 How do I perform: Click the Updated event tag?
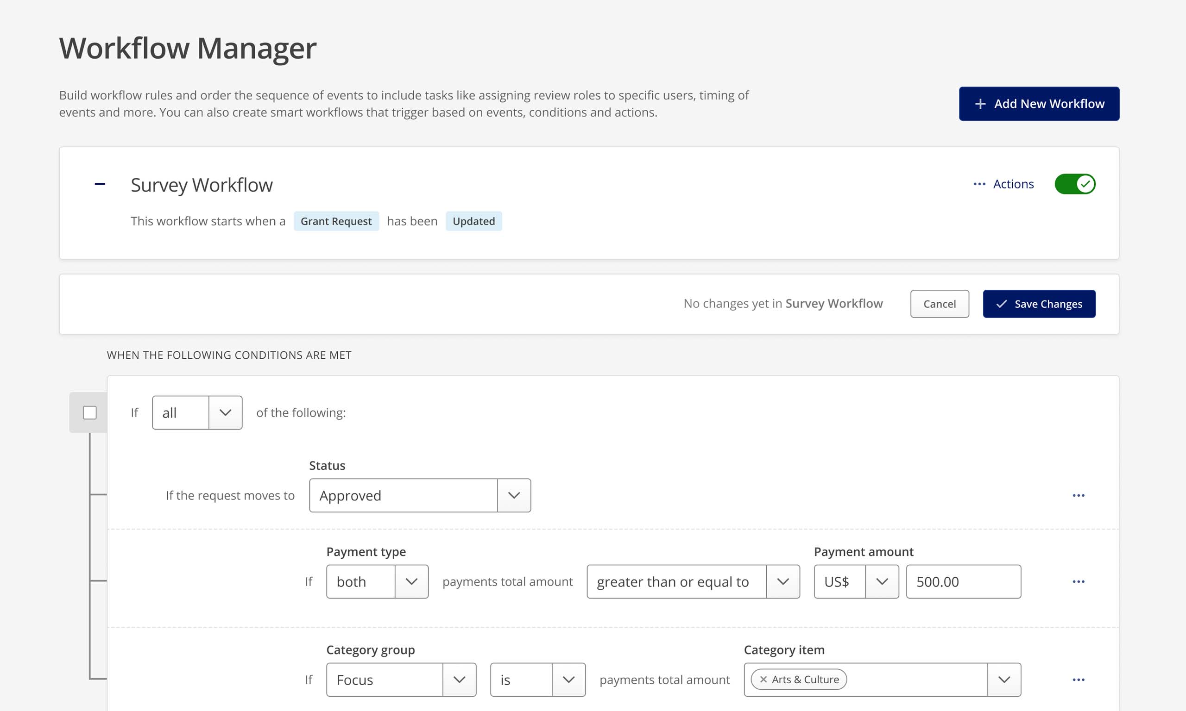click(473, 221)
